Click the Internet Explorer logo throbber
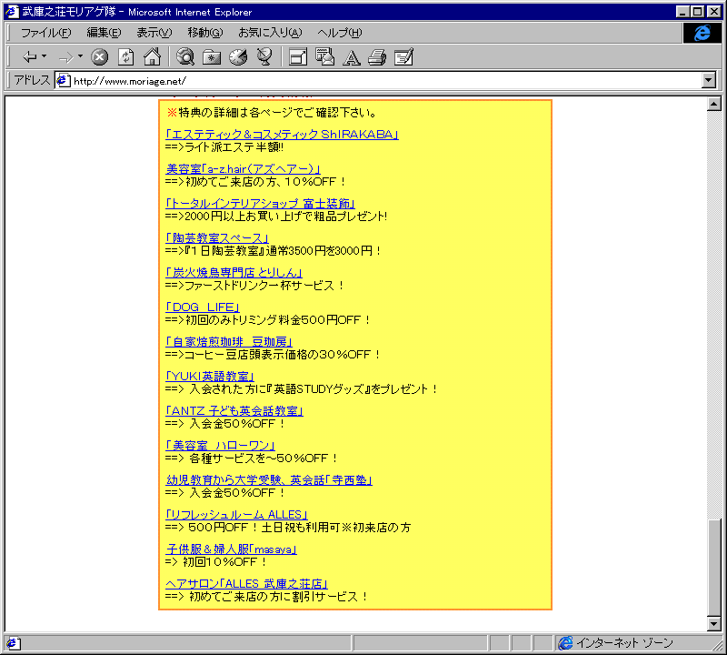Image resolution: width=727 pixels, height=655 pixels. pos(702,33)
